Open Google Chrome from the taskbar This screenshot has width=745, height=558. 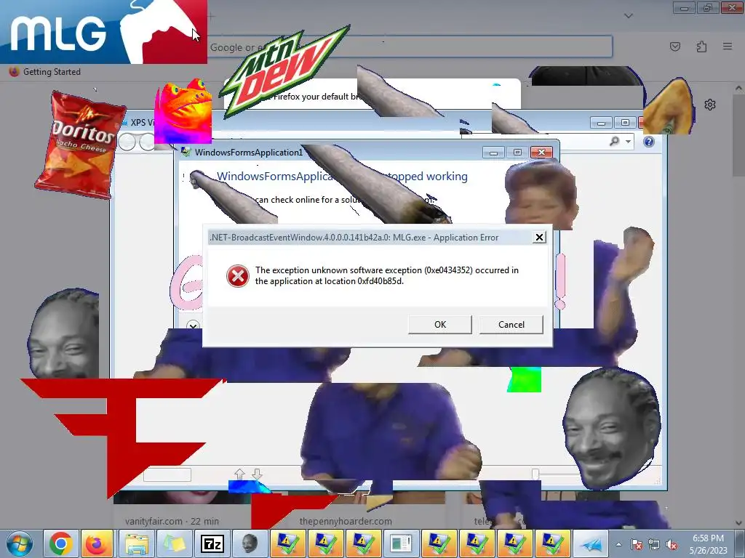[x=60, y=543]
